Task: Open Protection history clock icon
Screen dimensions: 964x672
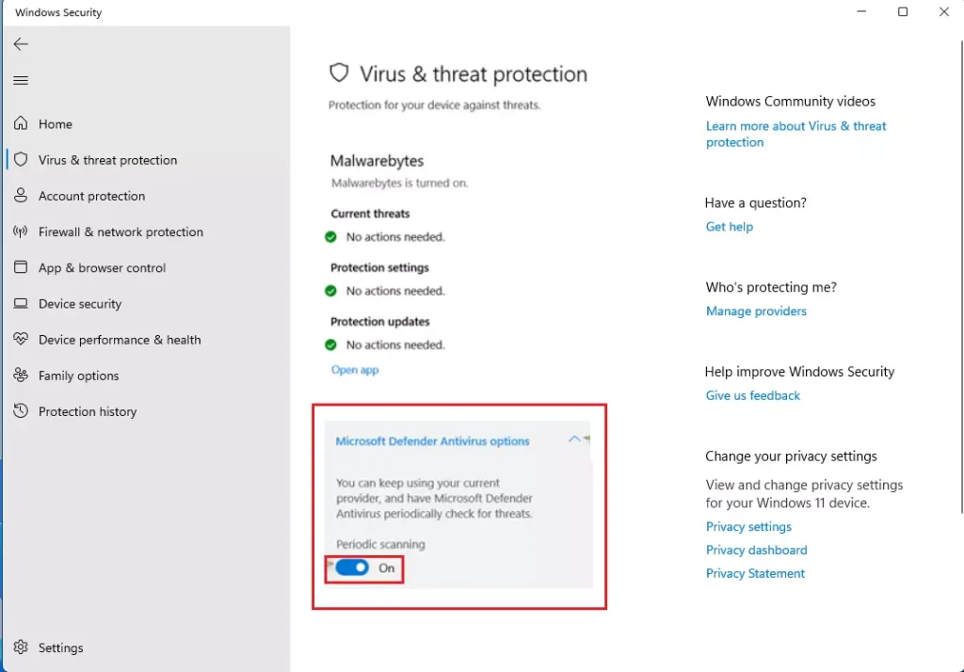Action: [21, 410]
